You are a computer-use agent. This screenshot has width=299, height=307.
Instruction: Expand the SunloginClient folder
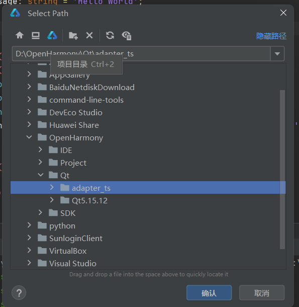tap(29, 238)
